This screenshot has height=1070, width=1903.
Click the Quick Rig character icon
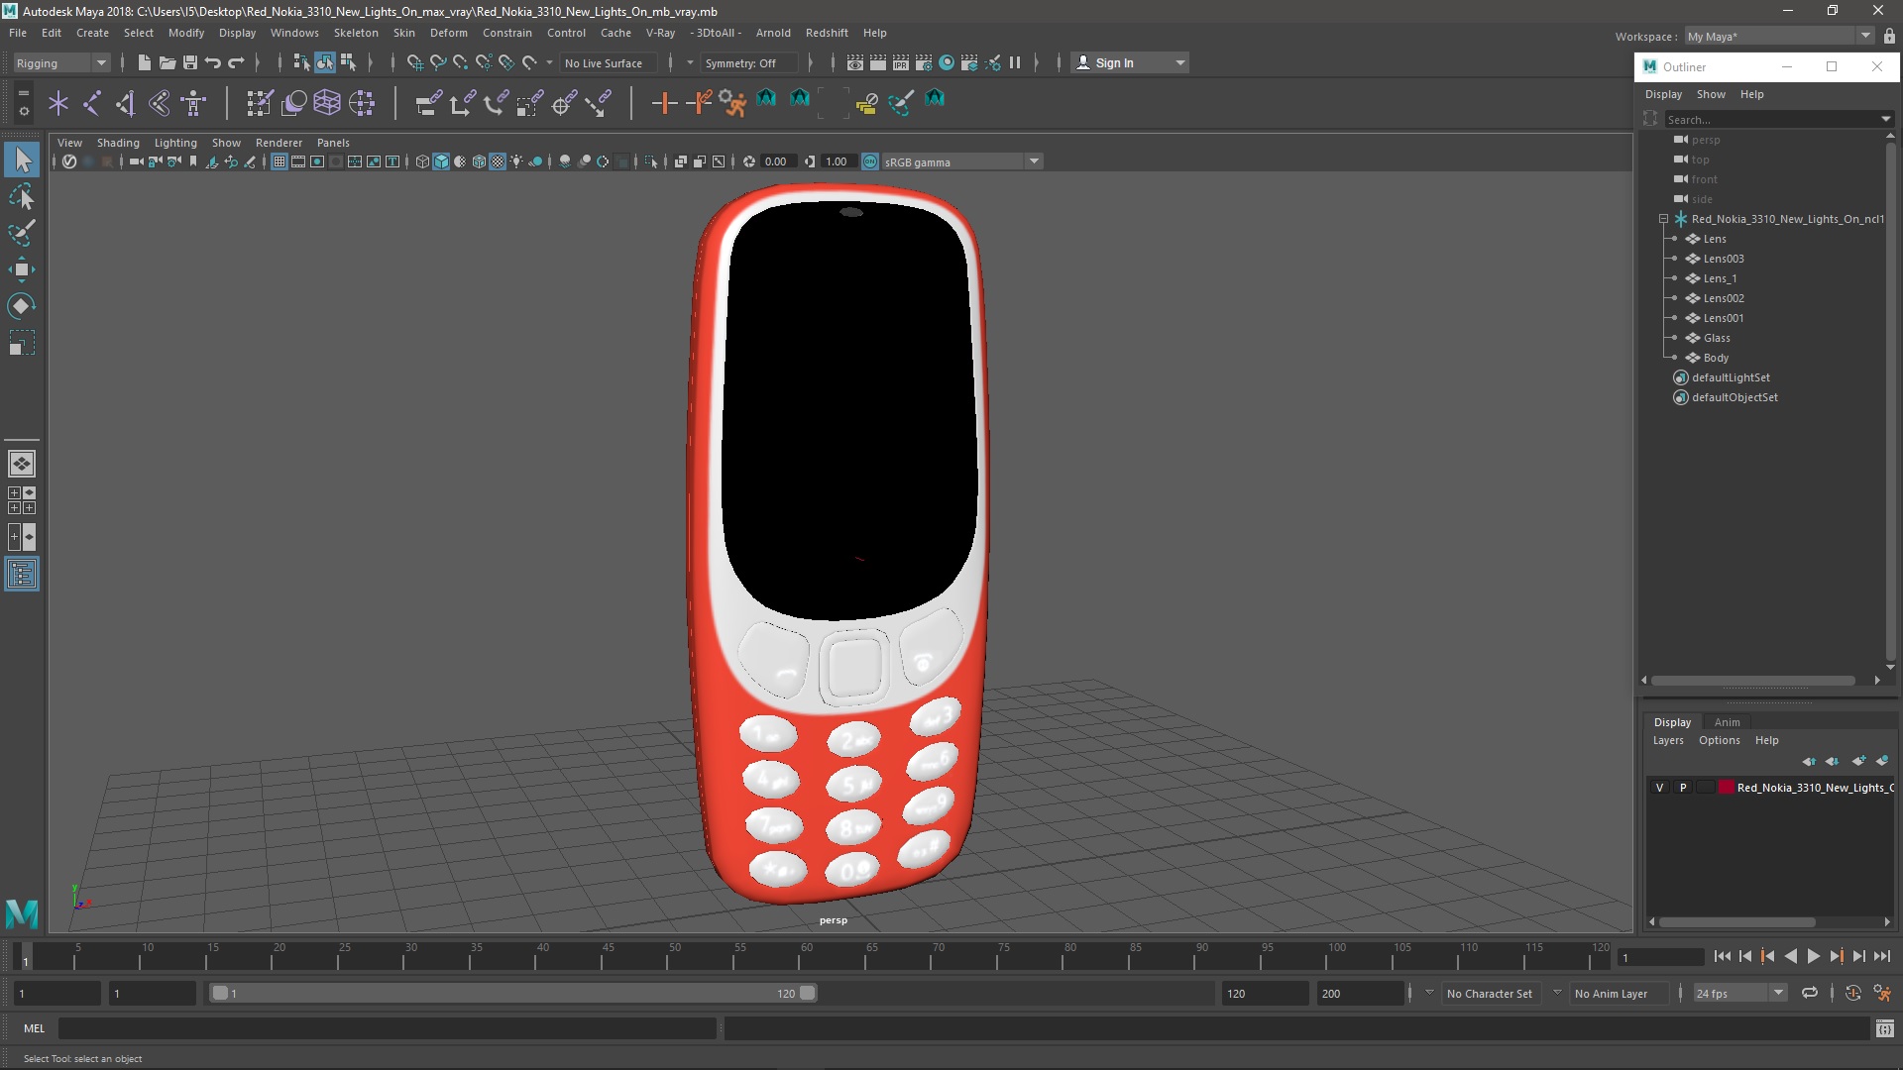[193, 103]
